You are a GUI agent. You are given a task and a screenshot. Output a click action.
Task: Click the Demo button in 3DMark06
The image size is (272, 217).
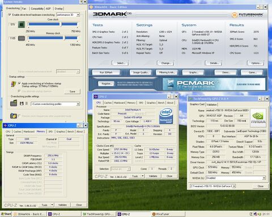(x=226, y=72)
